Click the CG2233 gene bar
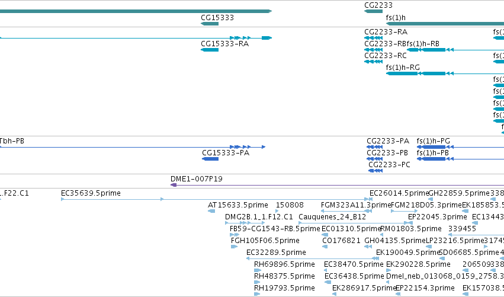504x297 pixels. [x=373, y=11]
